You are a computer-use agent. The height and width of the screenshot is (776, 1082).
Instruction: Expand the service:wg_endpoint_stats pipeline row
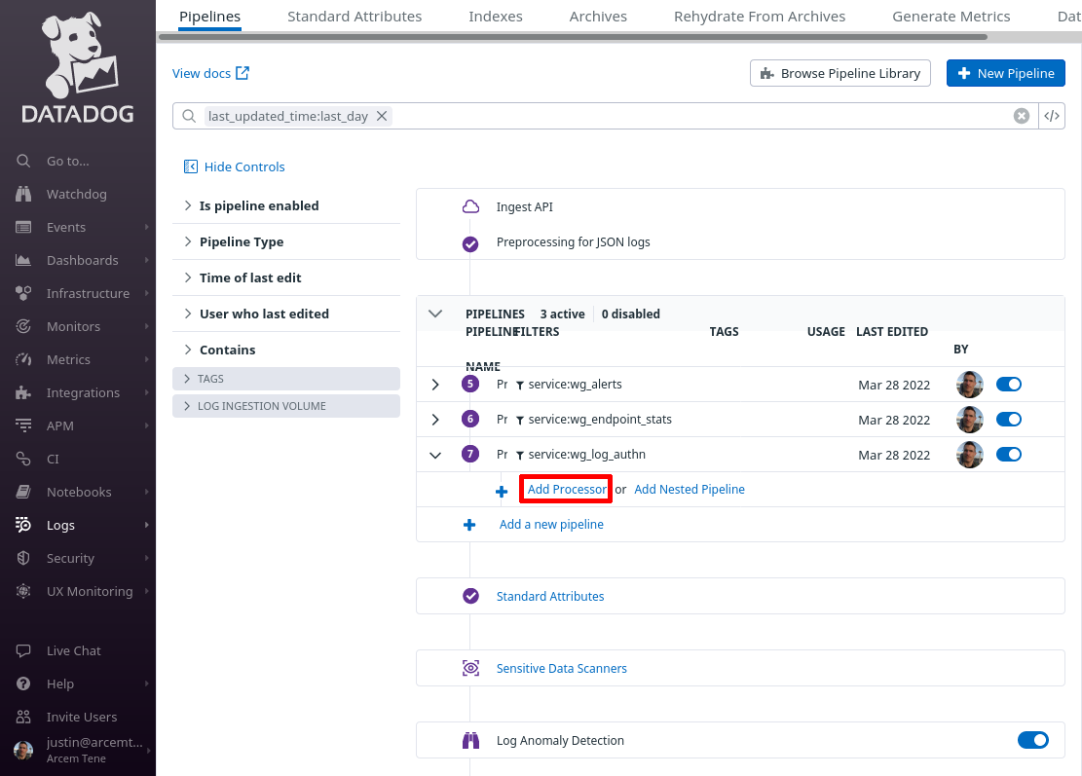[435, 420]
